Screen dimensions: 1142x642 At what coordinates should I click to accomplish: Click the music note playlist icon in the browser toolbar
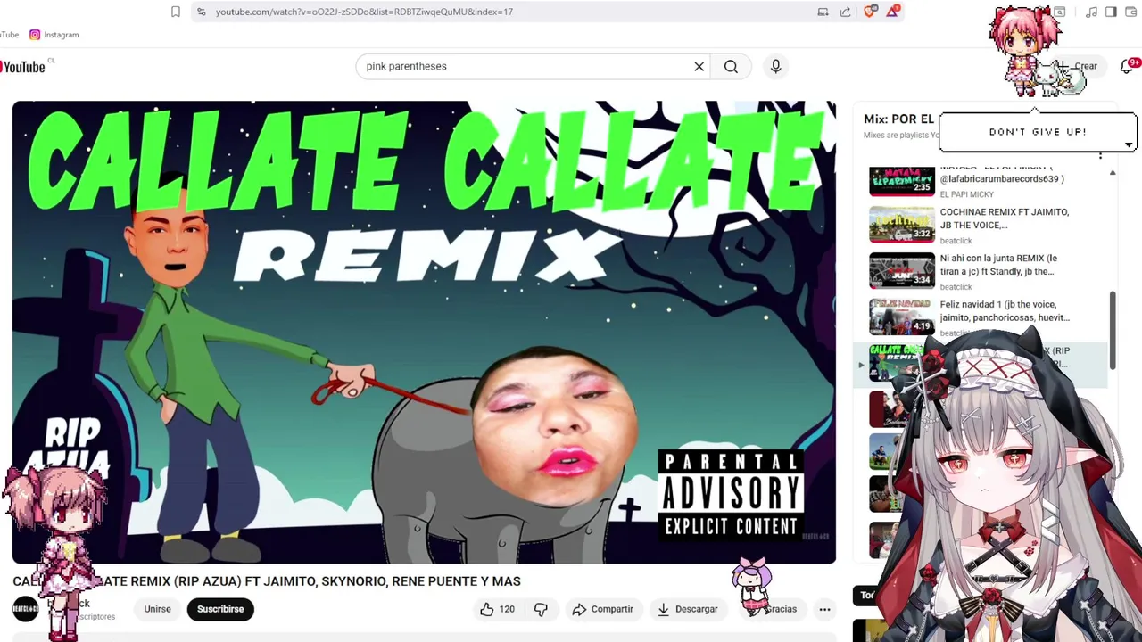coord(1091,12)
